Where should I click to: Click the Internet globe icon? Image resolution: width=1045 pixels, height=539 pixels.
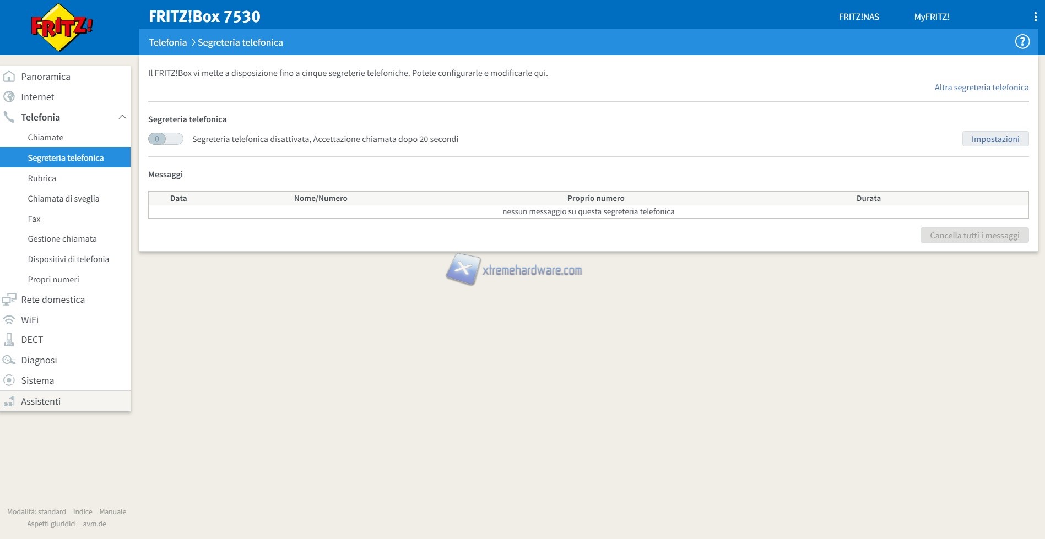click(x=9, y=97)
